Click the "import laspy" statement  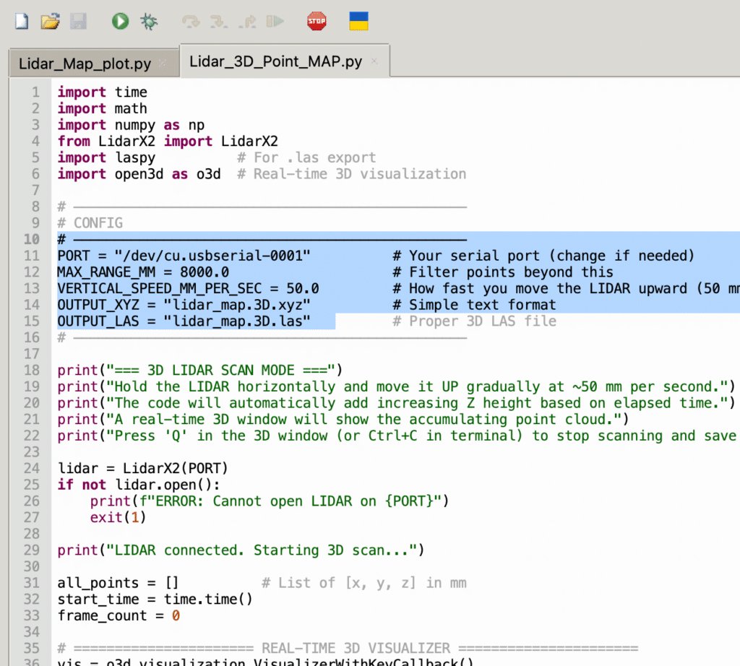point(106,157)
